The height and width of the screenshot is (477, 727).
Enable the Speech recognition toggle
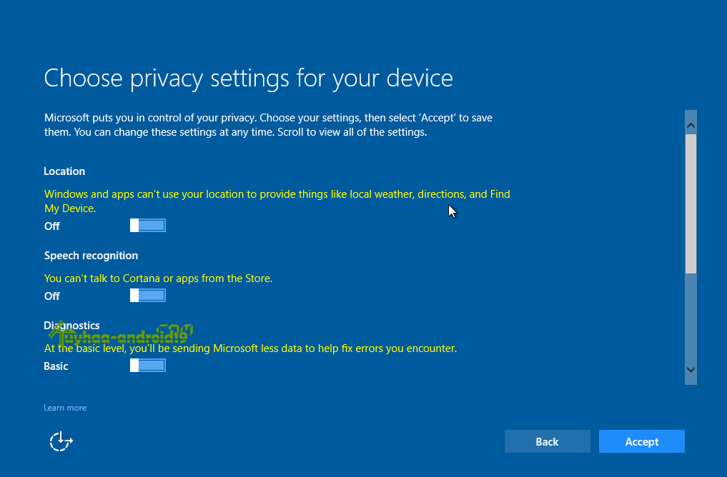click(147, 295)
